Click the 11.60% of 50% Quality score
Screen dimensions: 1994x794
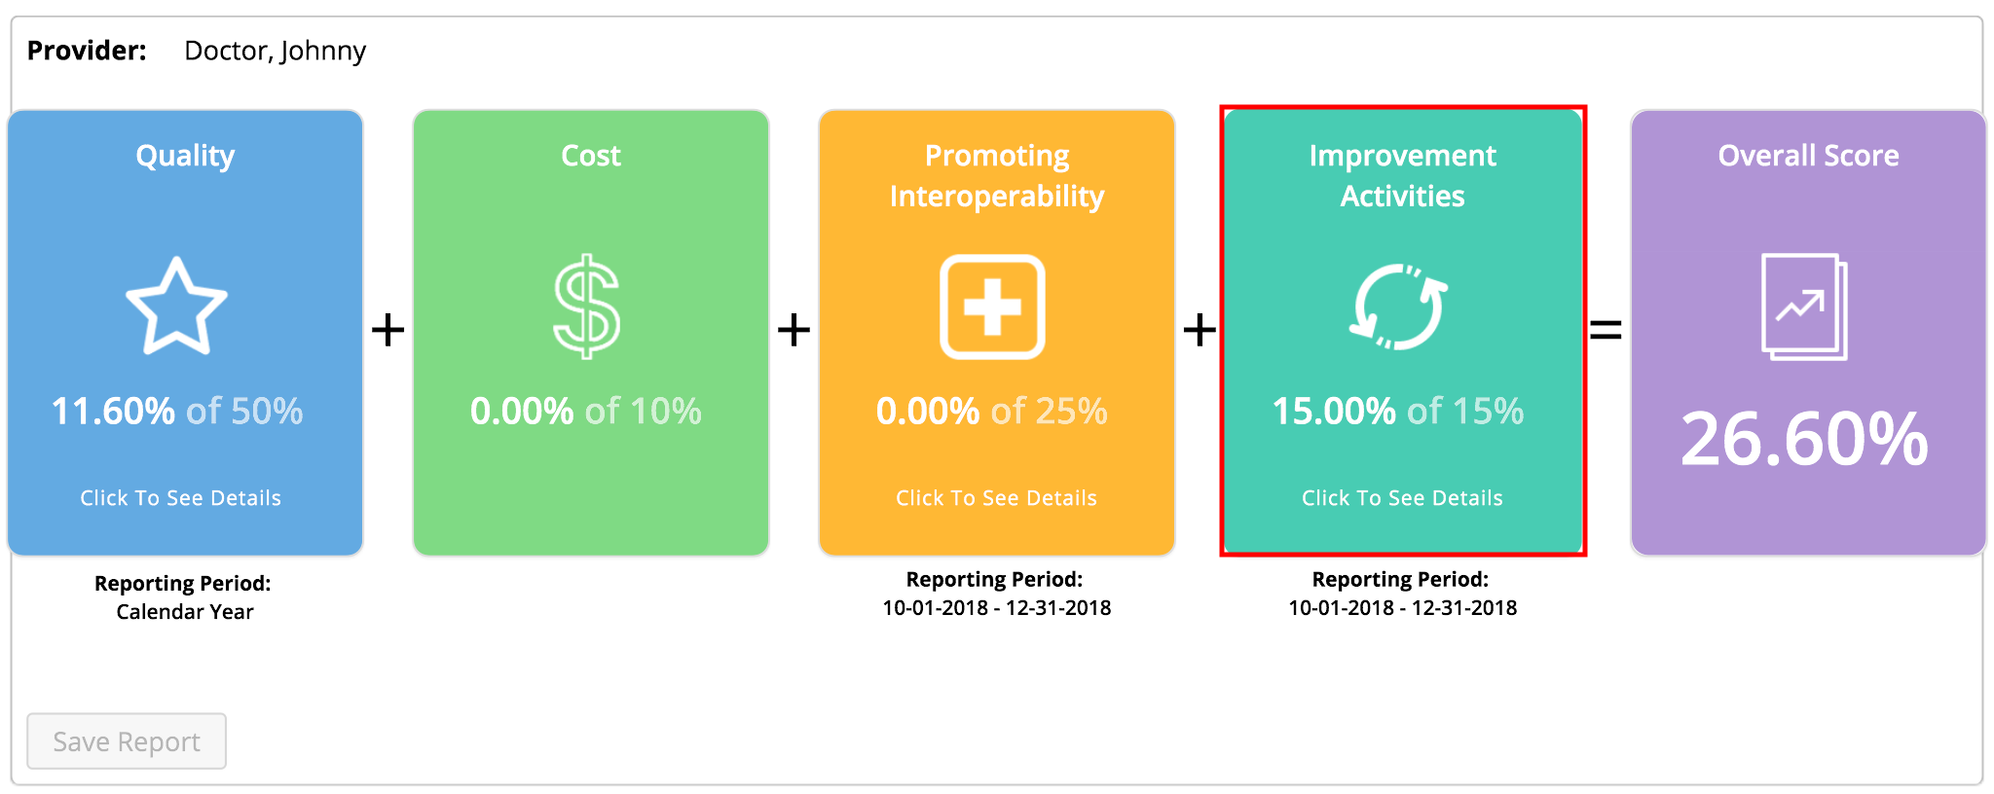pyautogui.click(x=177, y=412)
